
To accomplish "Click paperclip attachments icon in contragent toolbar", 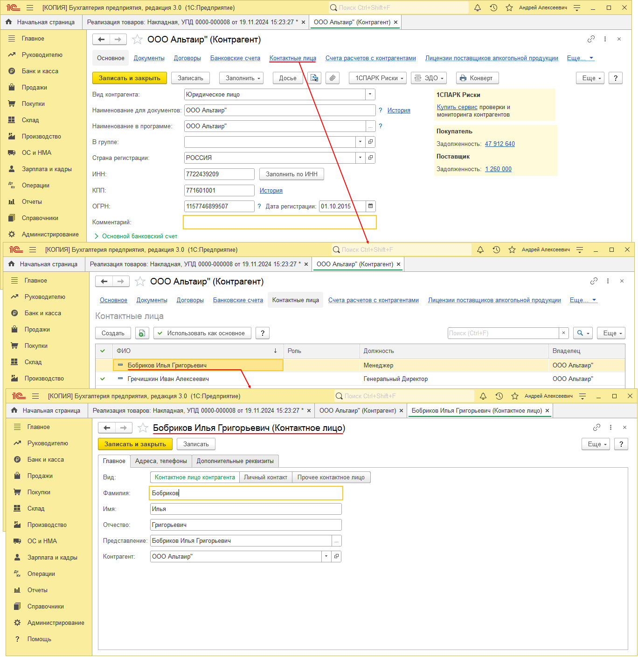I will point(332,78).
